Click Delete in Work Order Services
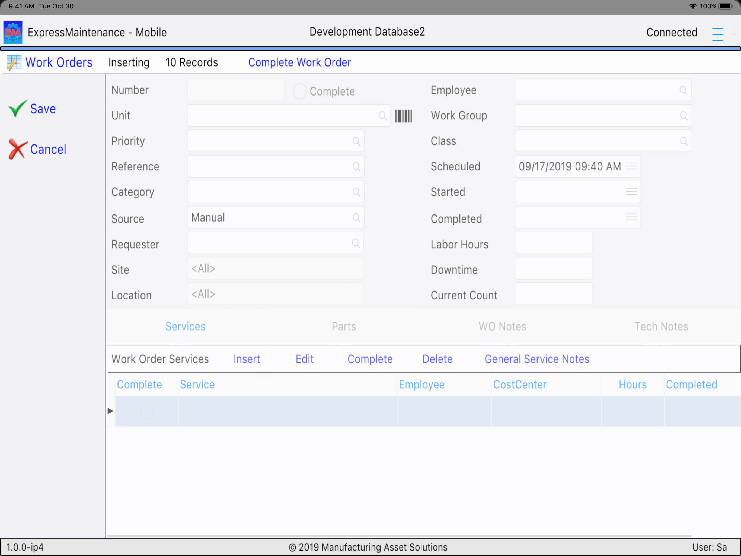This screenshot has height=556, width=741. click(x=437, y=359)
